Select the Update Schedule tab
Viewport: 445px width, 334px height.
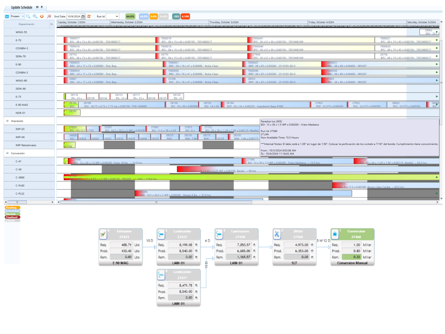click(22, 7)
